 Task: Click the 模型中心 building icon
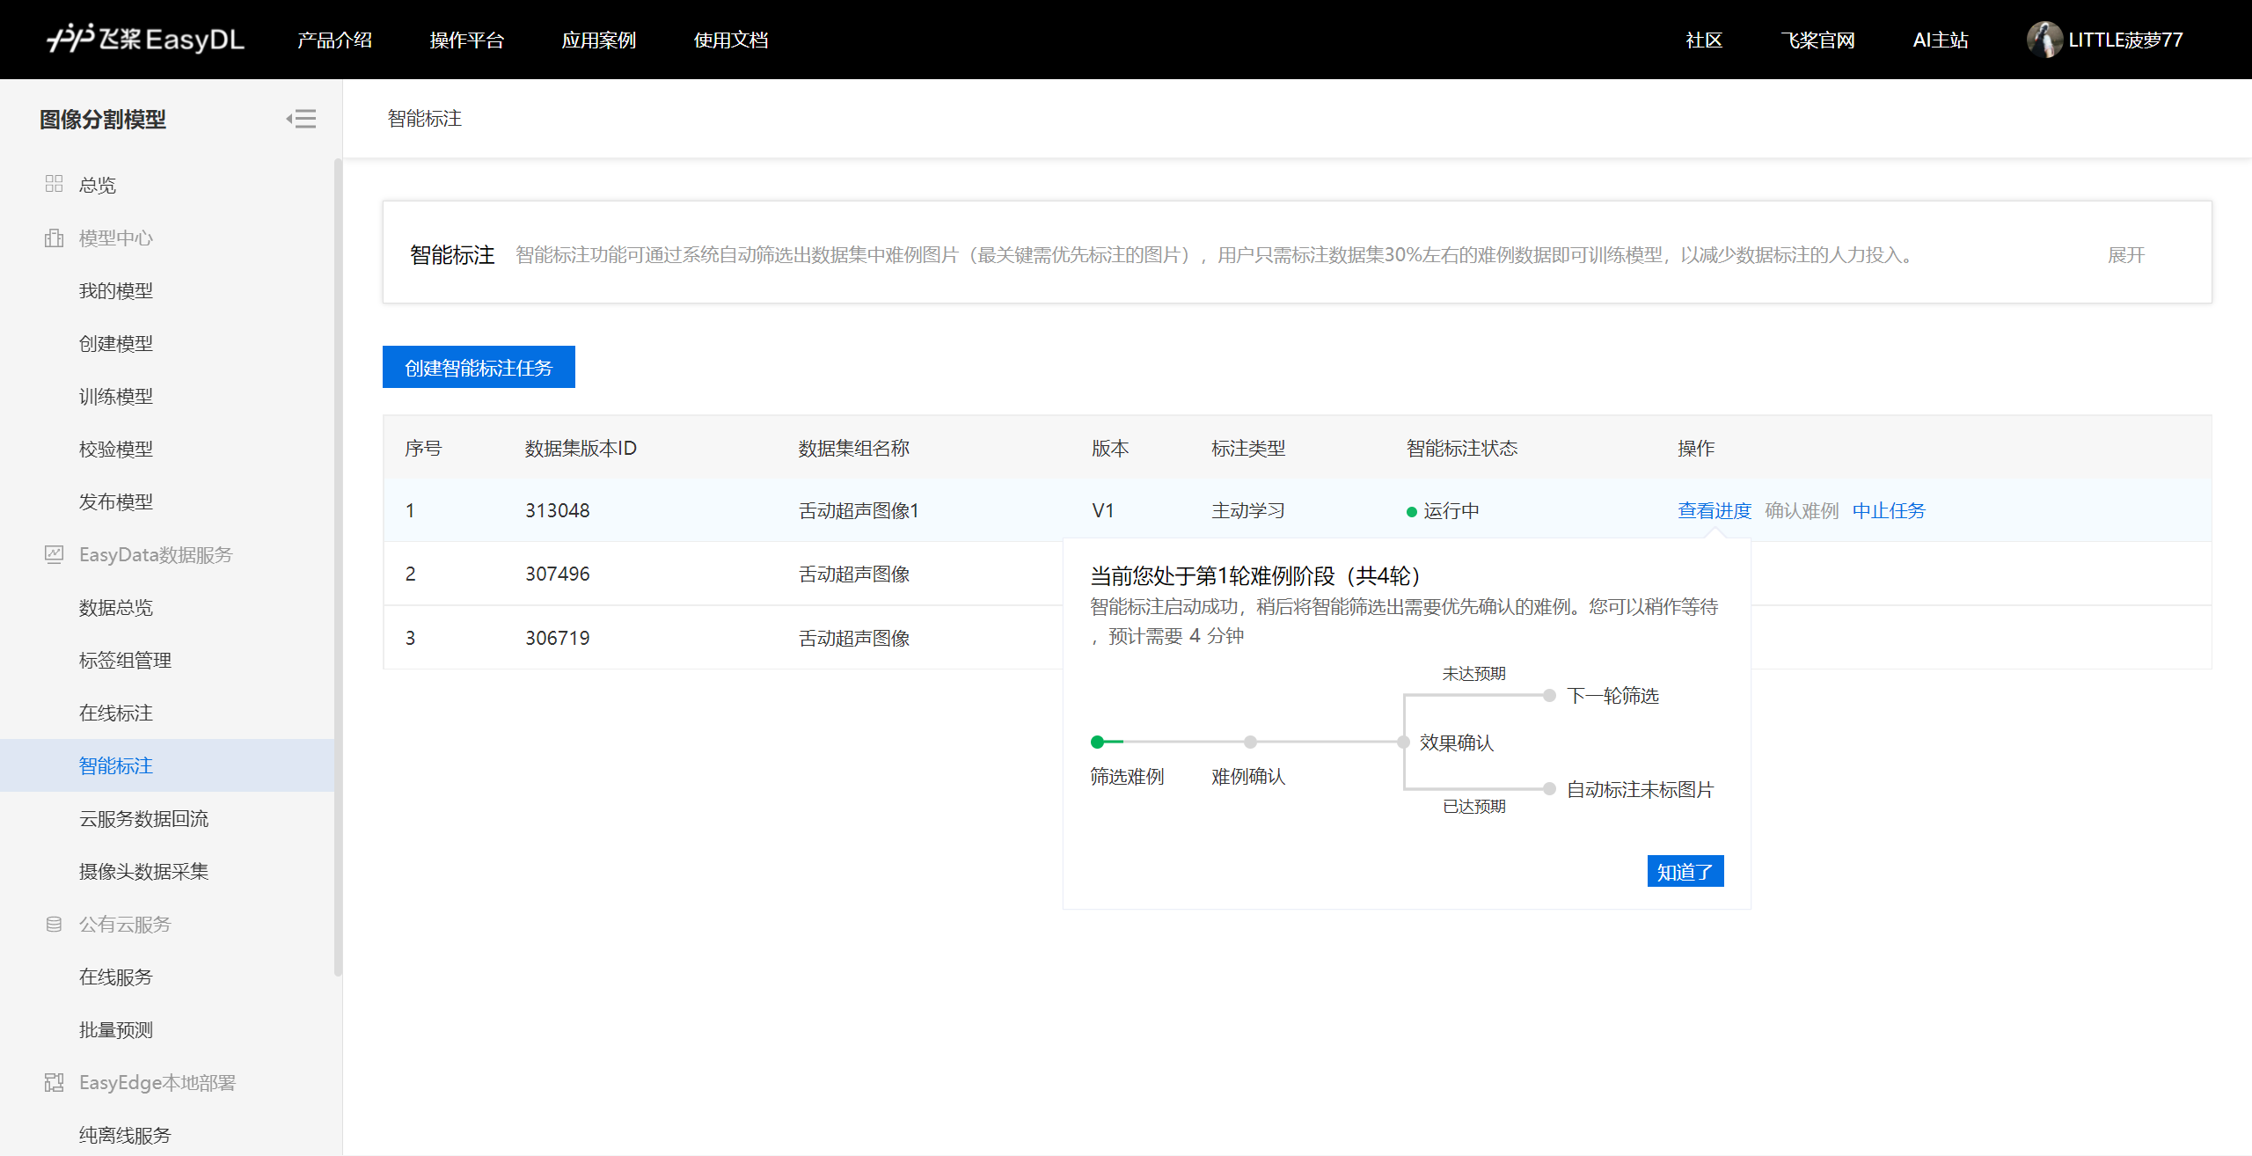(54, 238)
